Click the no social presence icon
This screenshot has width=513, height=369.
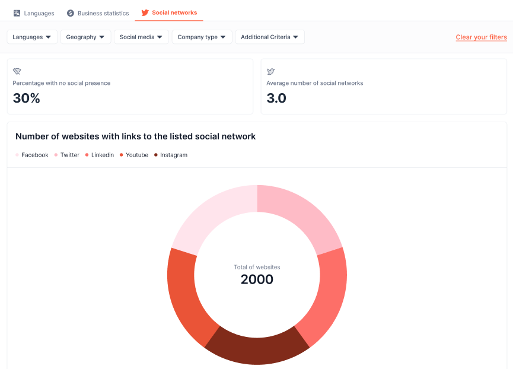click(x=17, y=71)
